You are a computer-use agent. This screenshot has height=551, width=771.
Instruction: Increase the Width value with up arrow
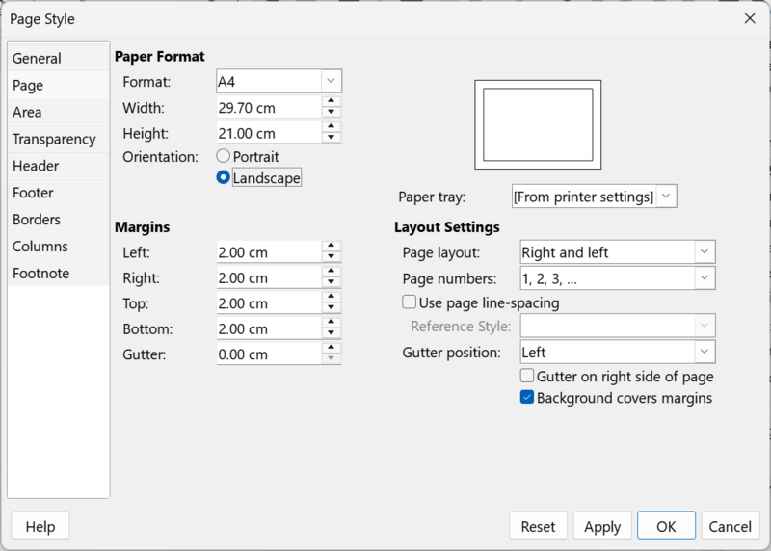pyautogui.click(x=331, y=100)
